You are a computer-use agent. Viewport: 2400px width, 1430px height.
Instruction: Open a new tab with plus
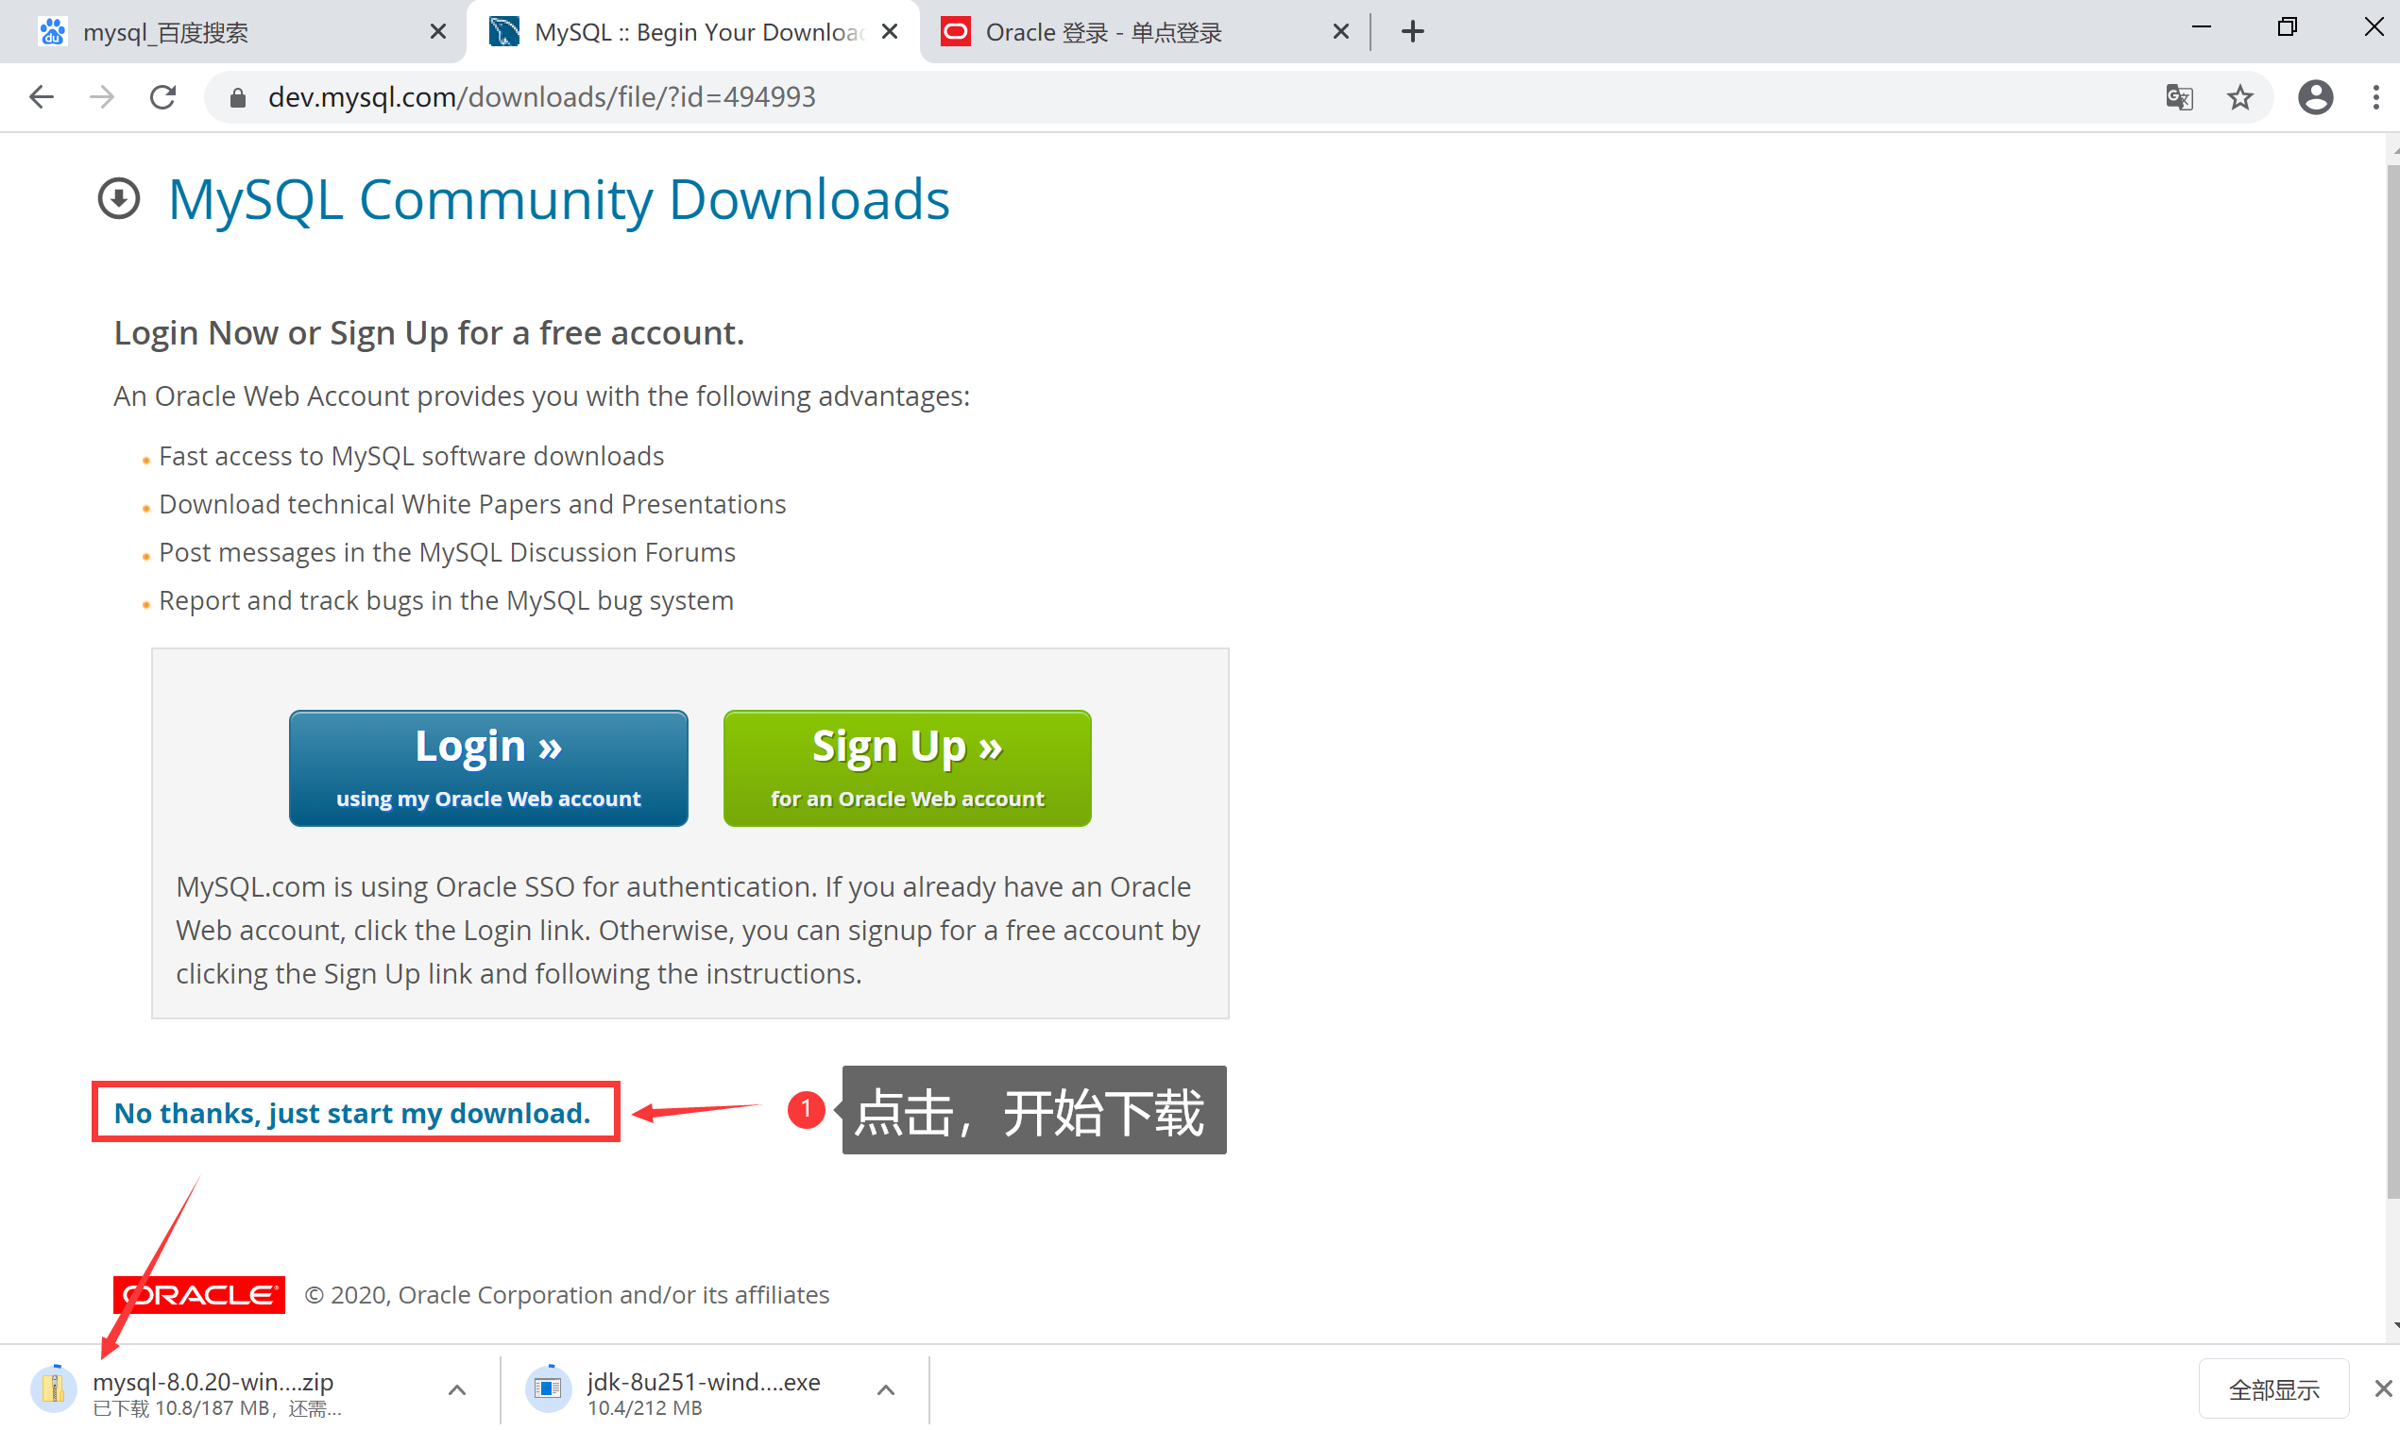click(x=1413, y=32)
